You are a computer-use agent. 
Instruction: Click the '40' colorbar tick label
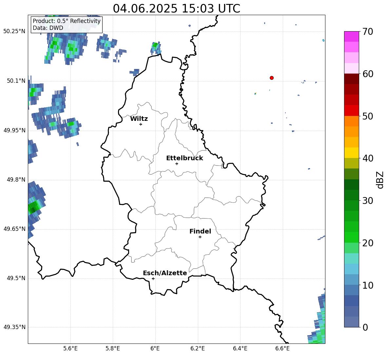coord(368,158)
